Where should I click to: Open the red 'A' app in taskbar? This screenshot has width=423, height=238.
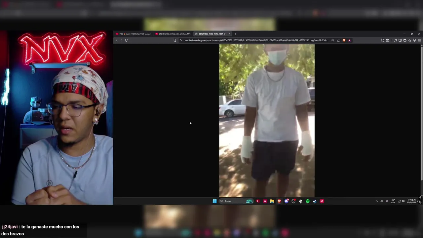[265, 201]
